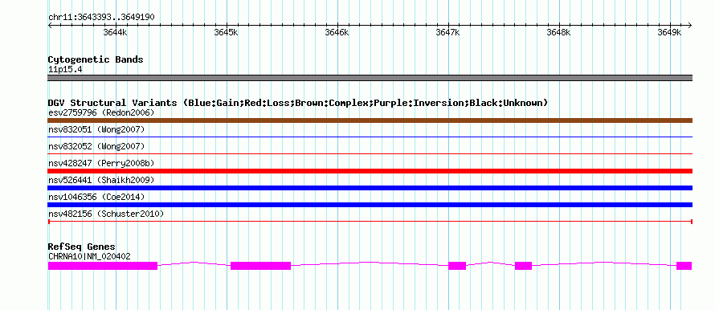Click the 3647k ruler mark
The image size is (715, 310).
tap(447, 32)
